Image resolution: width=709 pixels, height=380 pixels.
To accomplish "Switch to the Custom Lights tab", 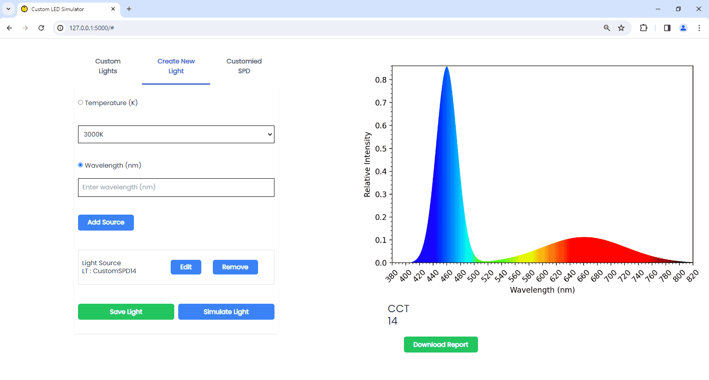I will tap(108, 66).
